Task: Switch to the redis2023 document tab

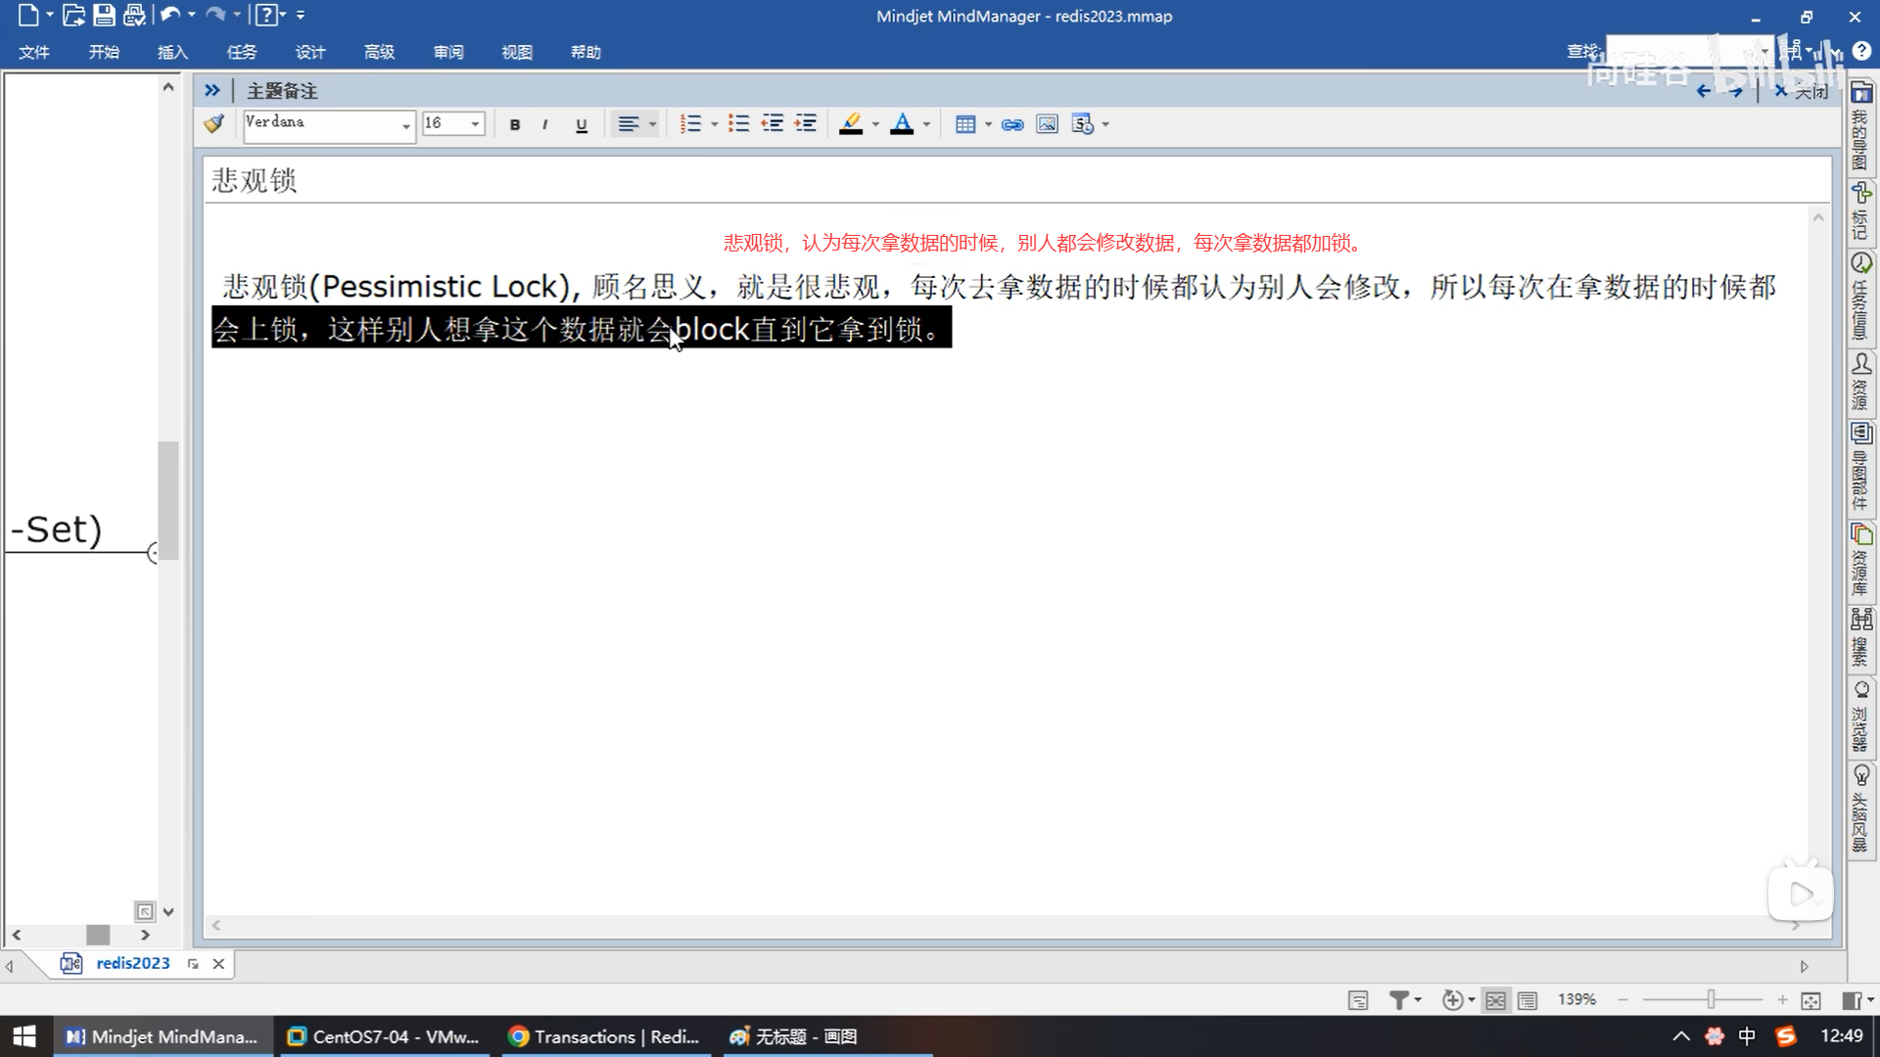Action: pyautogui.click(x=133, y=963)
